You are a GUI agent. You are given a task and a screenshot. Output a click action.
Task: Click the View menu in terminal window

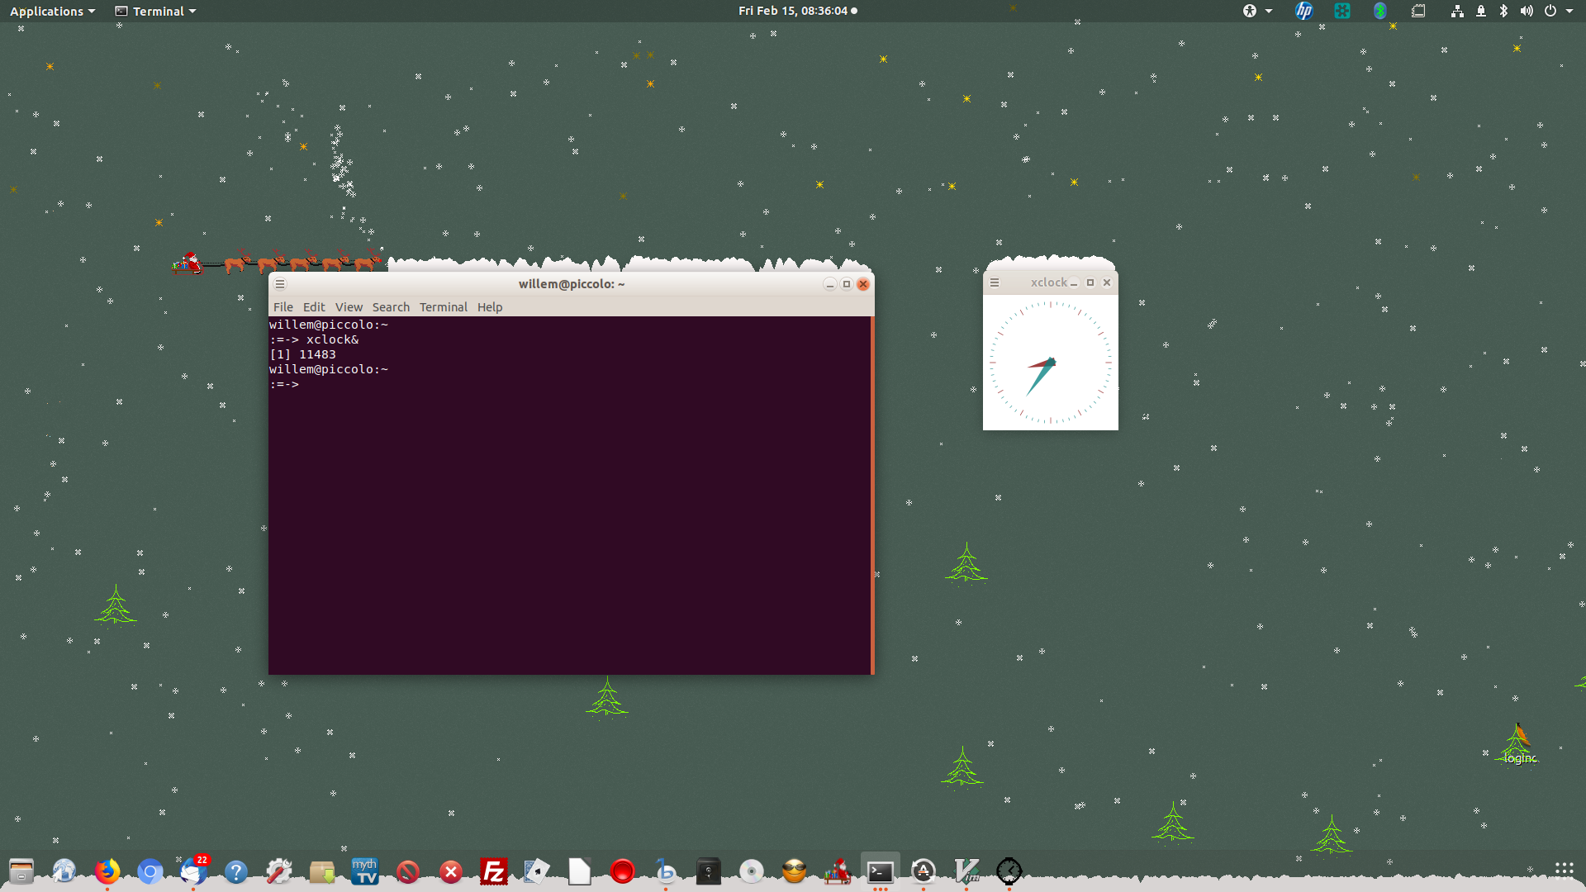(348, 306)
